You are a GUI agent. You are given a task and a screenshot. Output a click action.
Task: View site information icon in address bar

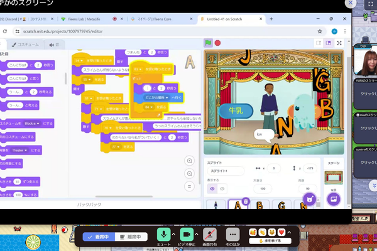(x=17, y=31)
